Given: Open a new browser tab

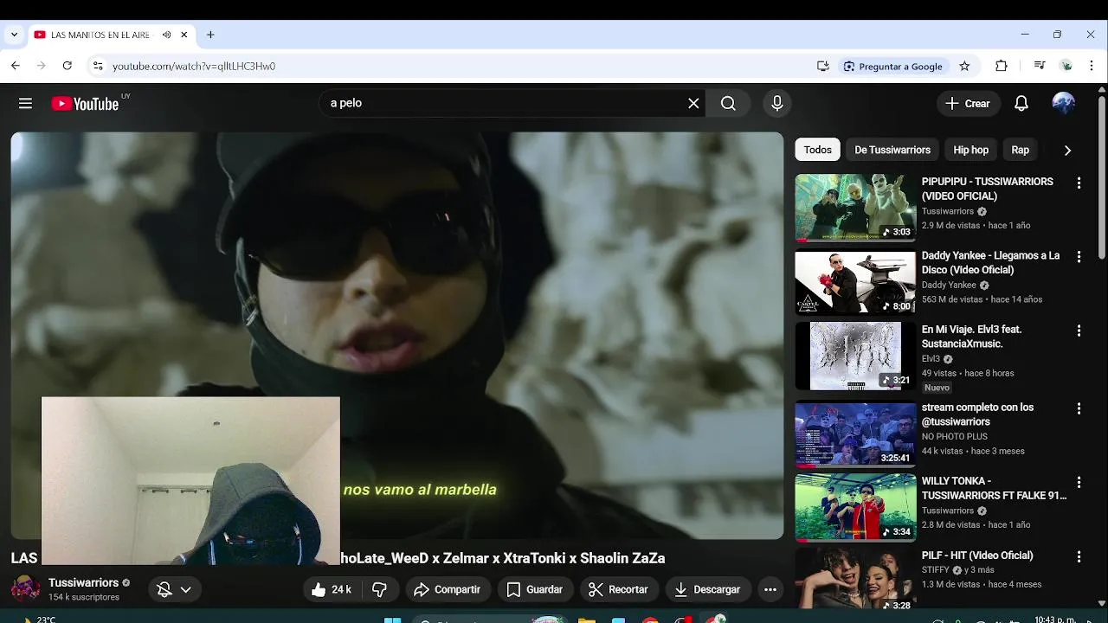Looking at the screenshot, I should click(x=210, y=35).
